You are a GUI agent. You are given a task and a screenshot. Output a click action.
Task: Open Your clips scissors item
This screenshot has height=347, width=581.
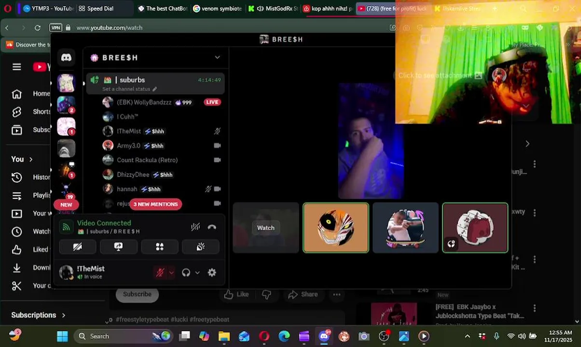[31, 286]
